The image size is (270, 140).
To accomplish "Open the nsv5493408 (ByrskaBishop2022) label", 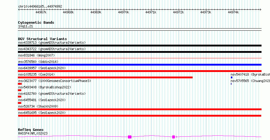I will 45,87.
